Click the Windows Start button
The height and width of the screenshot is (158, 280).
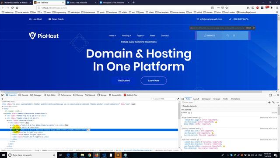(3, 155)
